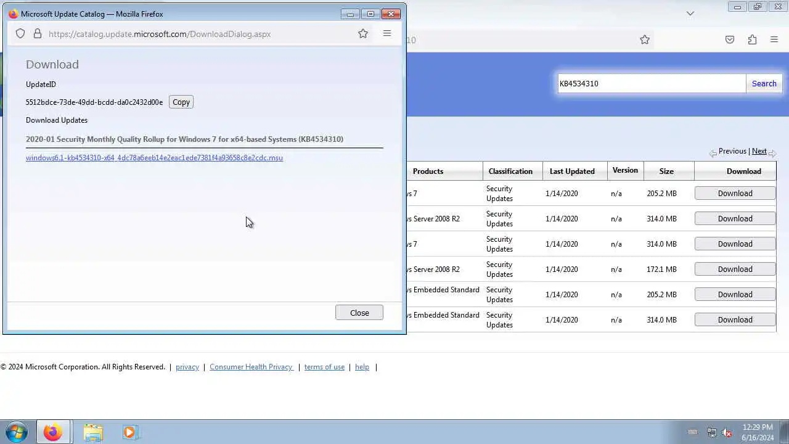Expand the tab list chevron in main window
Image resolution: width=789 pixels, height=444 pixels.
click(690, 13)
